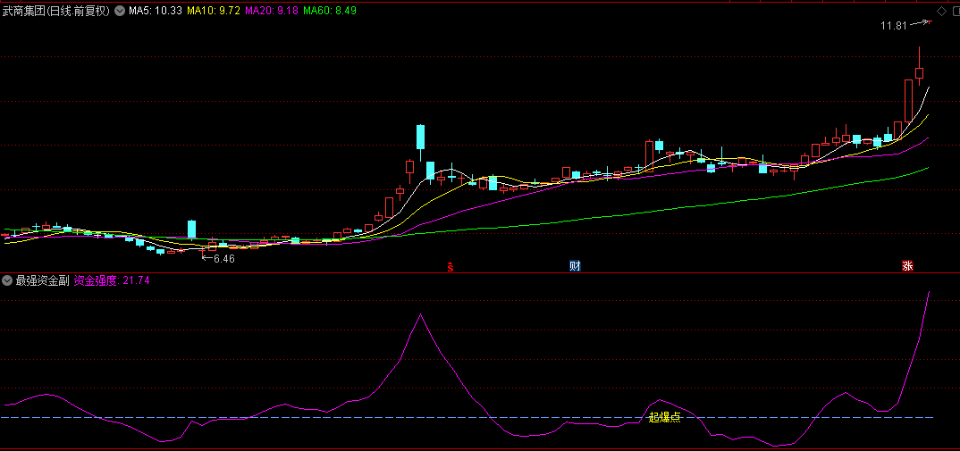Click the 资金强度 value label
The width and height of the screenshot is (960, 451).
pos(112,280)
